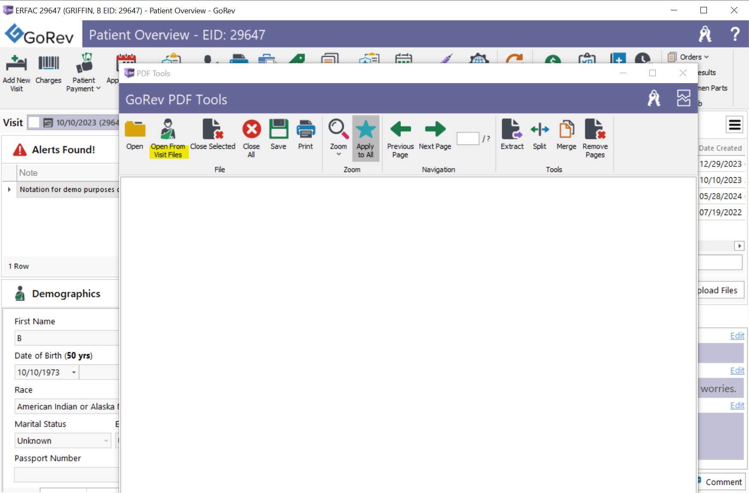Image resolution: width=749 pixels, height=493 pixels.
Task: Click the third Edit link
Action: pyautogui.click(x=737, y=405)
